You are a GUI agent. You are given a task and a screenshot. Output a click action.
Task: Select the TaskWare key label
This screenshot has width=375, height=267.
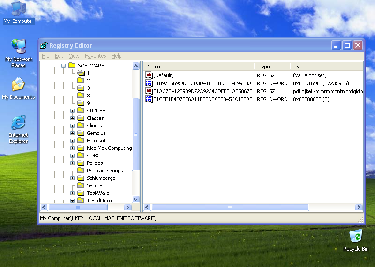click(x=98, y=193)
